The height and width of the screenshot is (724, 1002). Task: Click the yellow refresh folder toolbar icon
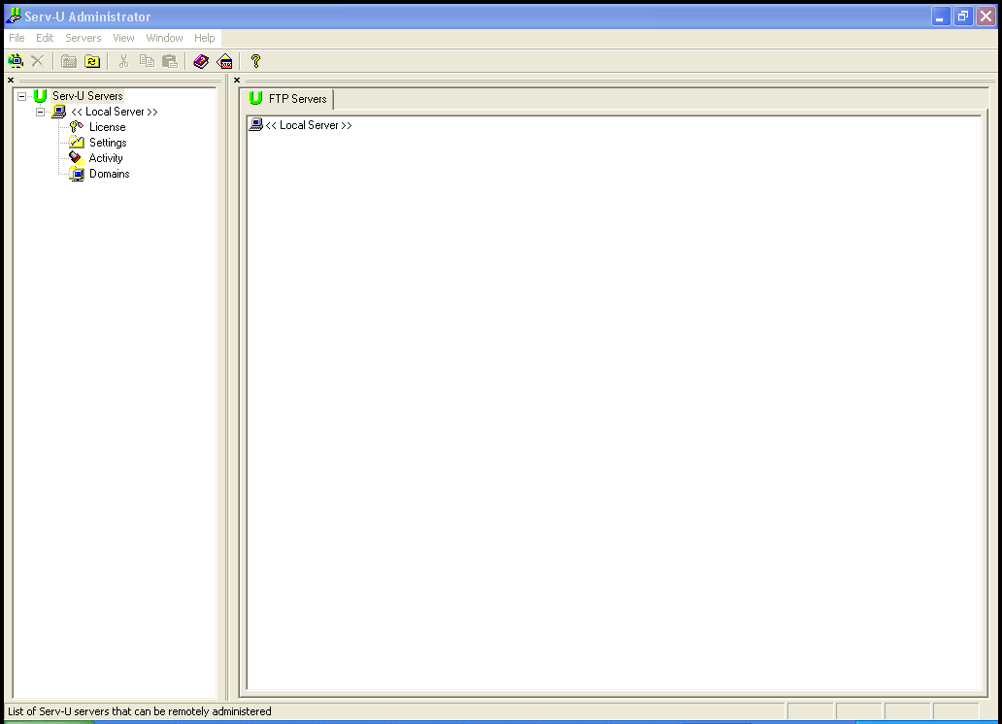[92, 61]
